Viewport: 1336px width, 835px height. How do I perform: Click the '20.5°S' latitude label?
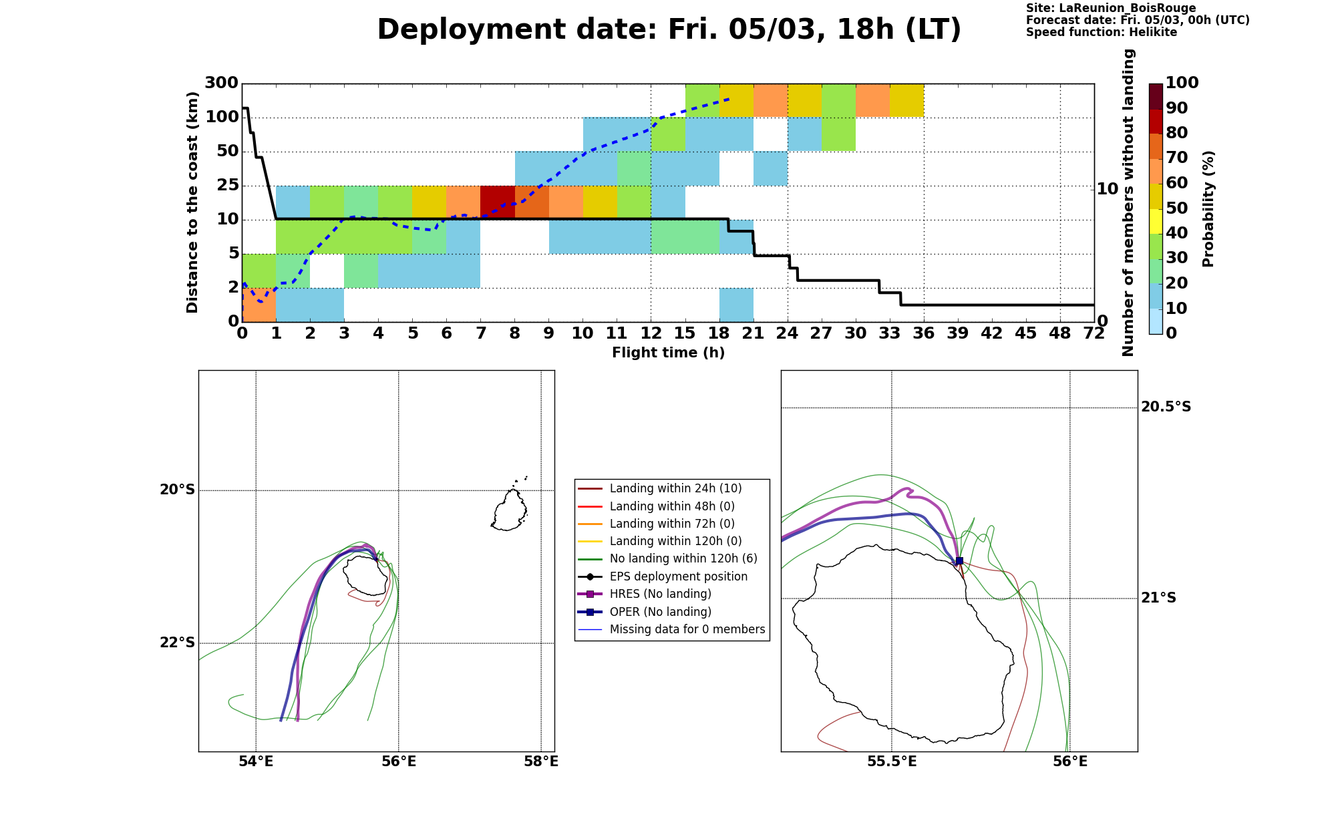[x=1166, y=407]
